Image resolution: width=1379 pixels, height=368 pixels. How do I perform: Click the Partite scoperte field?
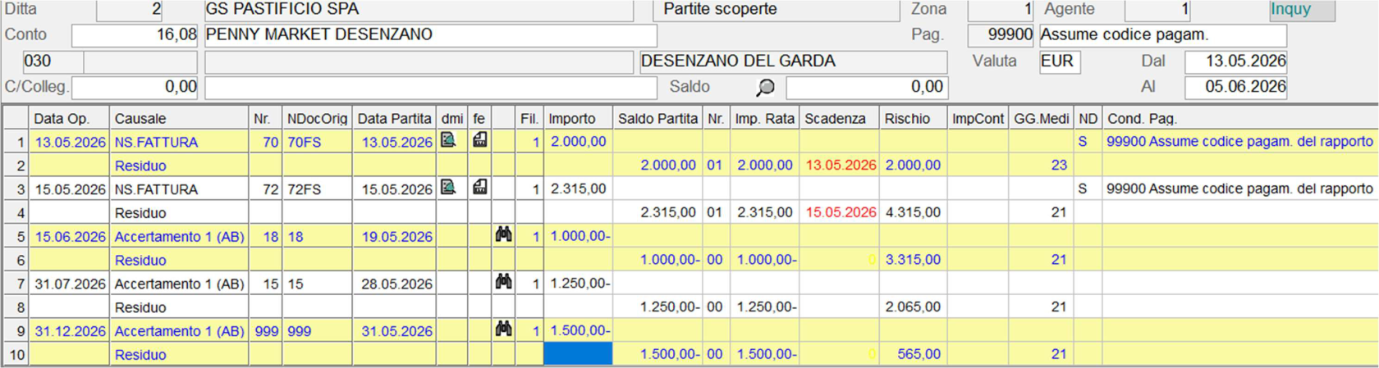777,10
